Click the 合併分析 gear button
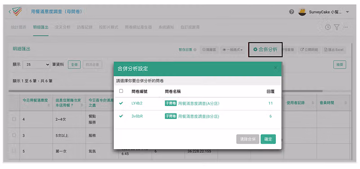This screenshot has height=169, width=360. point(265,50)
